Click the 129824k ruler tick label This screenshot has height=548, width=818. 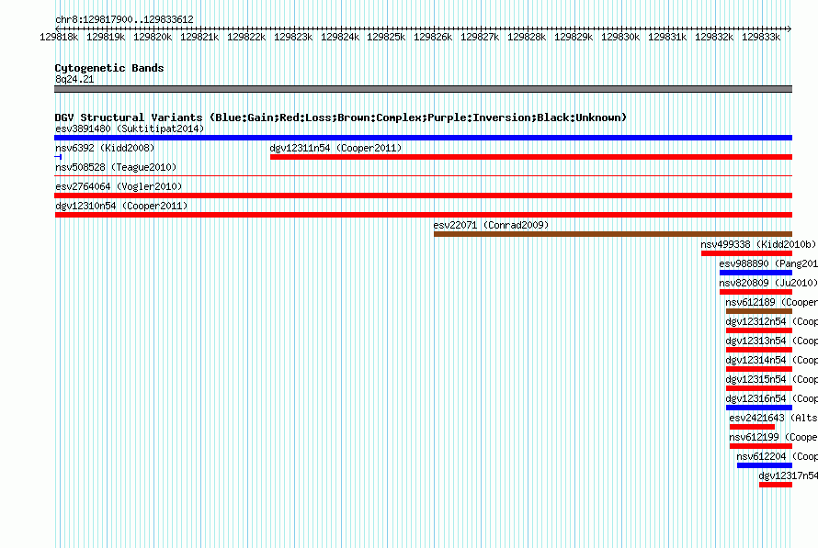340,37
